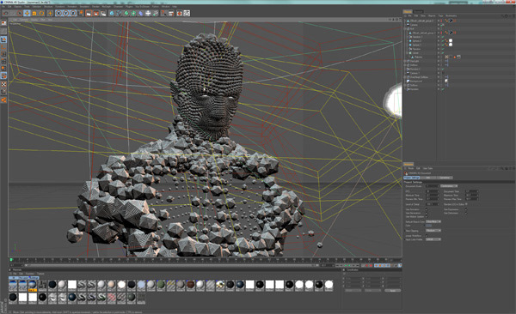Click the Undo arrow in top toolbar
Image resolution: width=516 pixels, height=314 pixels.
coord(6,13)
